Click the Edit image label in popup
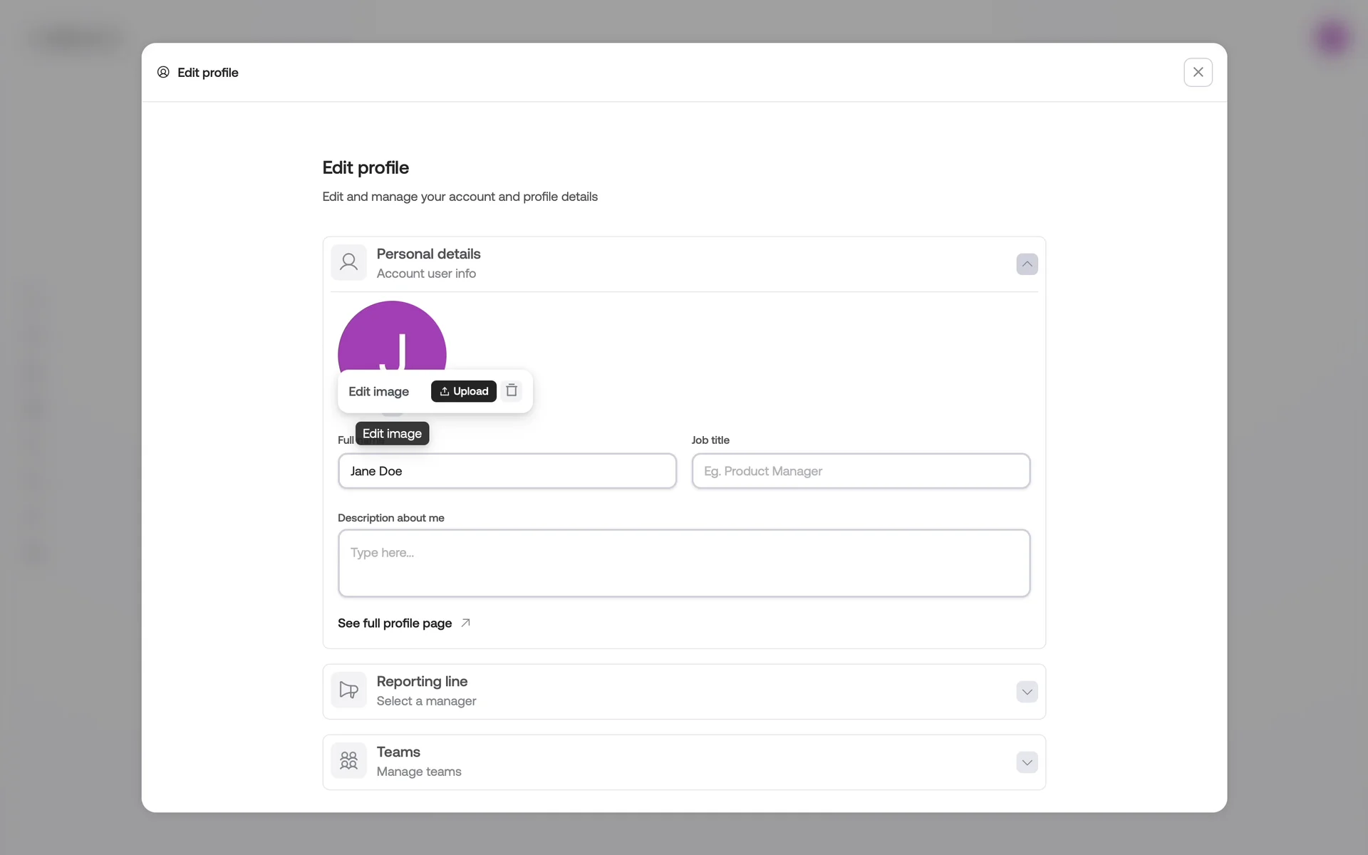Viewport: 1368px width, 855px height. [x=378, y=391]
